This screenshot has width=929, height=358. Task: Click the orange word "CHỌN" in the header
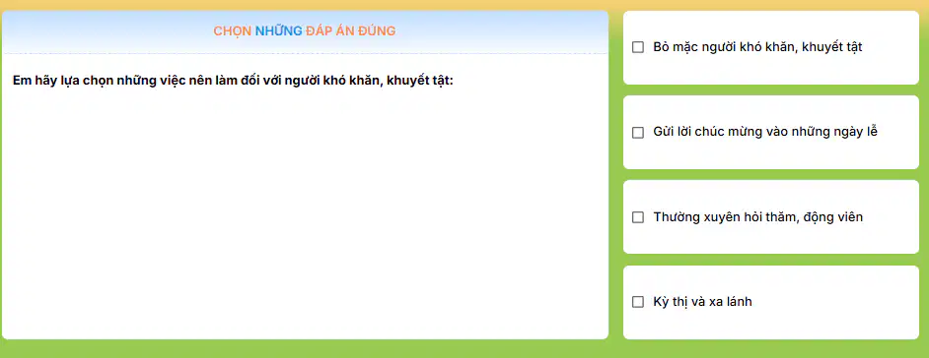coord(233,31)
